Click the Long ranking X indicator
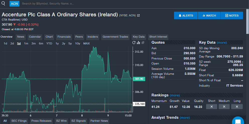The image size is (249, 124). point(237,107)
